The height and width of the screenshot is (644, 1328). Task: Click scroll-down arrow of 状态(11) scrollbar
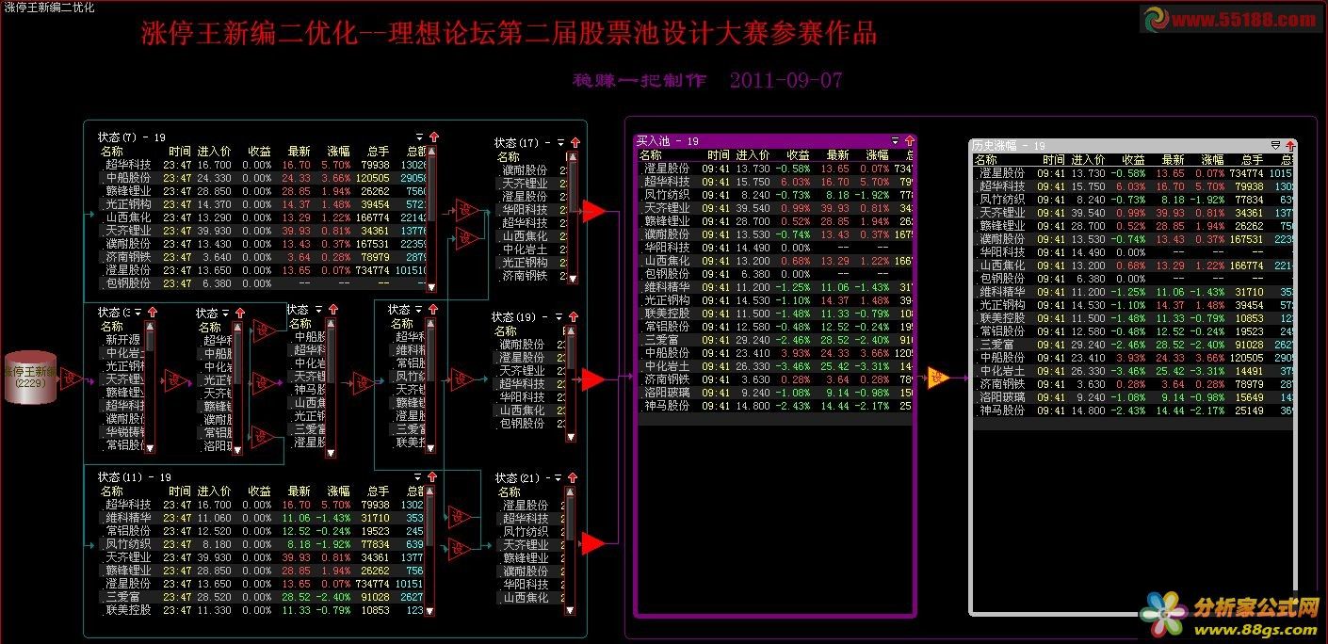point(430,610)
